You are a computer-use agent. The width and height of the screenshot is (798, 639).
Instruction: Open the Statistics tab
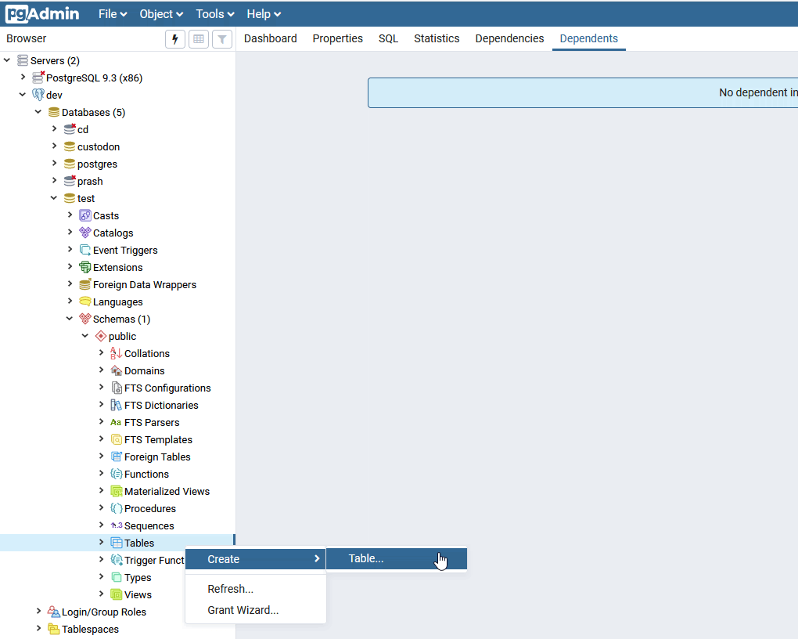click(x=437, y=38)
